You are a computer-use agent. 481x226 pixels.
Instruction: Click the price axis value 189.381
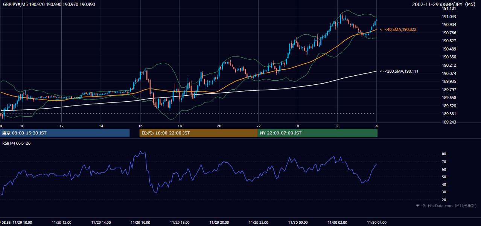click(x=449, y=114)
